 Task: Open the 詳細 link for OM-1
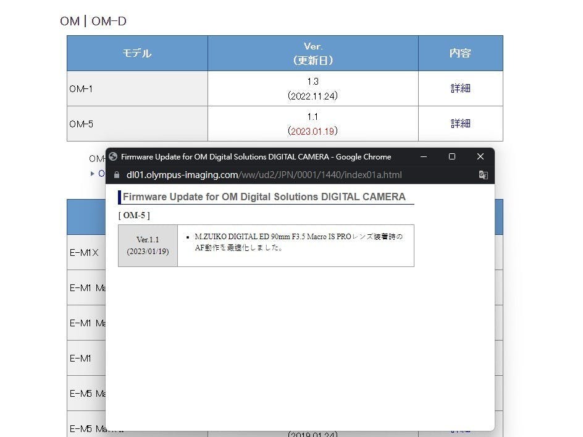coord(460,88)
